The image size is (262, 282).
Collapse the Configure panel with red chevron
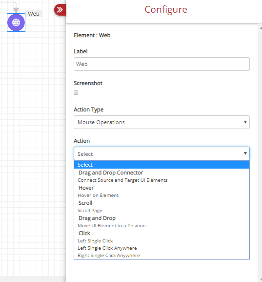tap(60, 10)
